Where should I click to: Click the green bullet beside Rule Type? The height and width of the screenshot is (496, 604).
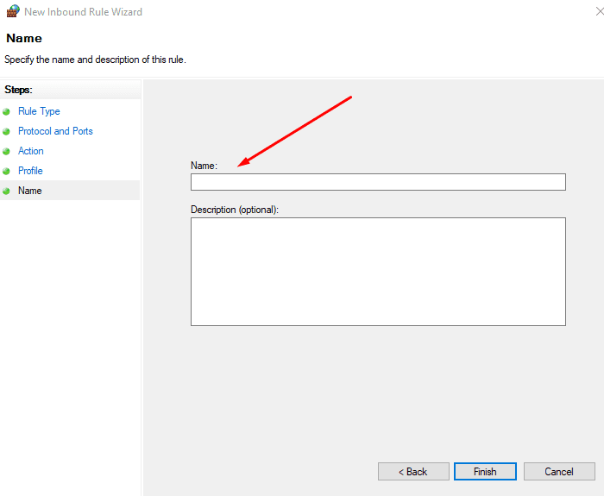point(7,112)
